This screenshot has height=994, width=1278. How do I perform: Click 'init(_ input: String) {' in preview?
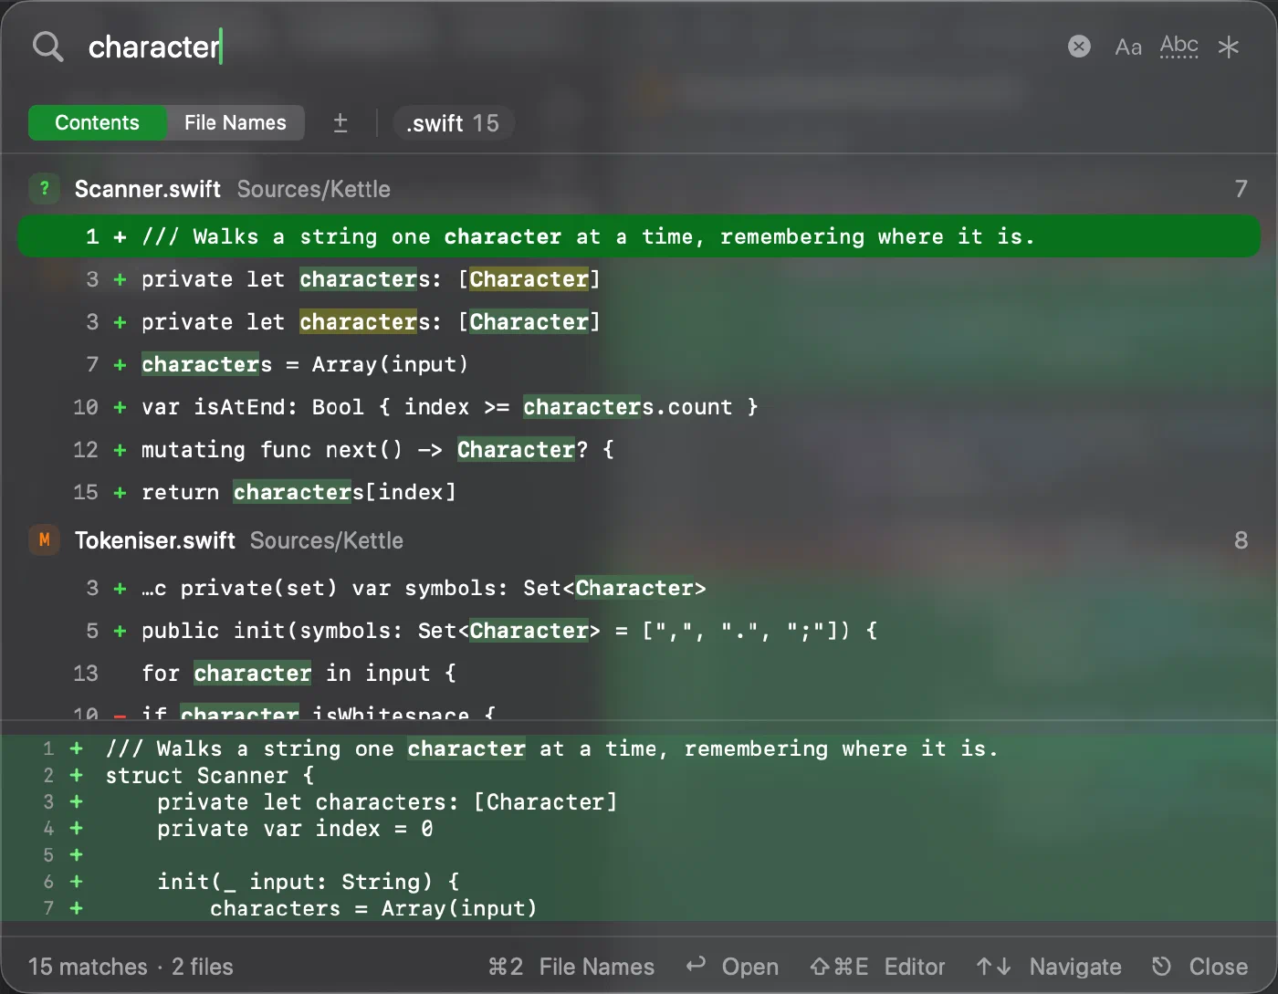(x=308, y=882)
